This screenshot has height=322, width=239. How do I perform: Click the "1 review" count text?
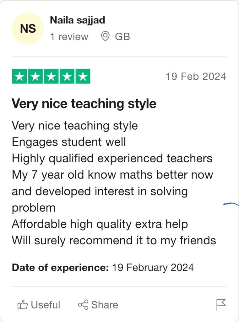coord(69,36)
